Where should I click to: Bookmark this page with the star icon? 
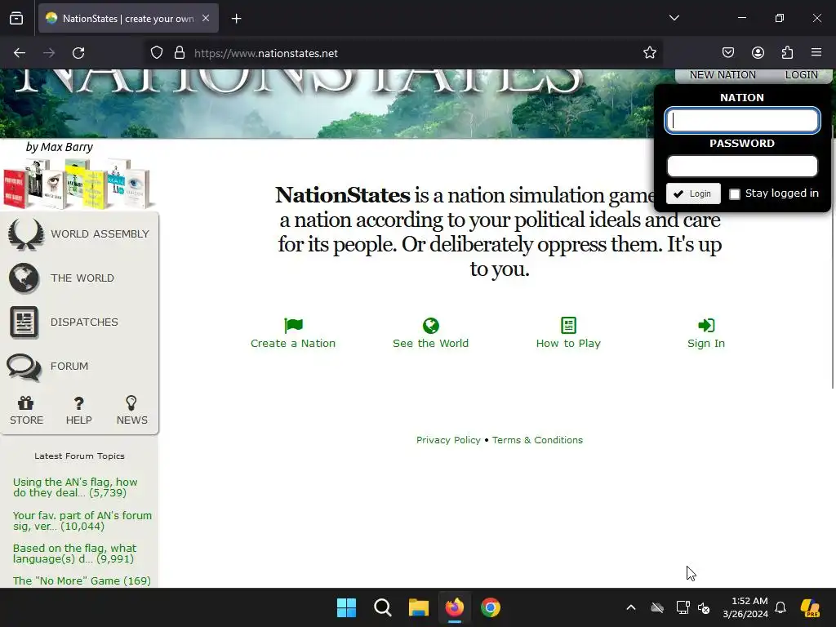point(649,53)
